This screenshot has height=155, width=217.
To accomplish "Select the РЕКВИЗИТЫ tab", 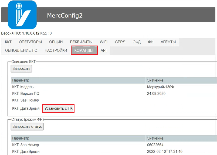I will (81, 42).
